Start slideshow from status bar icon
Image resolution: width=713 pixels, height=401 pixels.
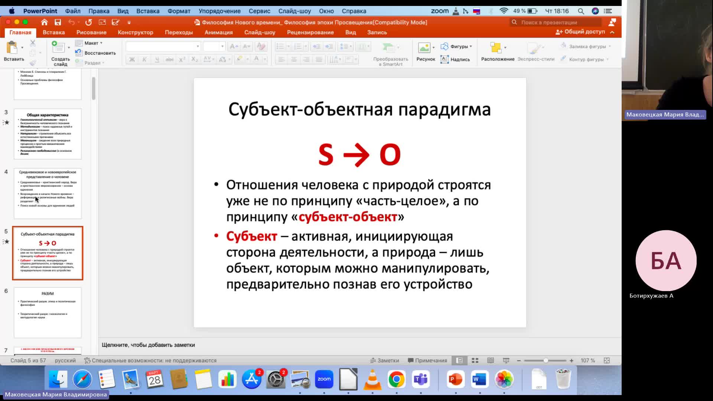pyautogui.click(x=506, y=361)
